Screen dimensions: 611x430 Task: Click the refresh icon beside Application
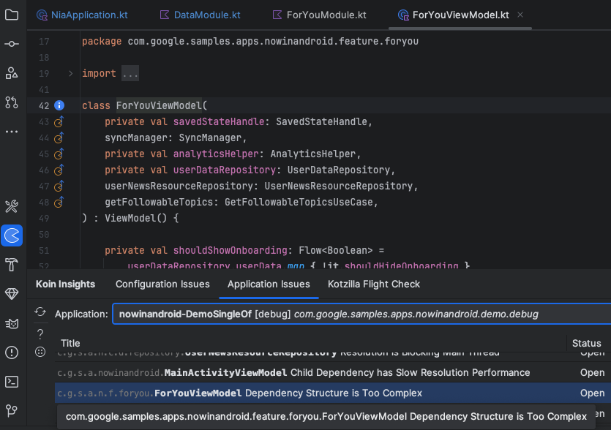[x=40, y=313]
